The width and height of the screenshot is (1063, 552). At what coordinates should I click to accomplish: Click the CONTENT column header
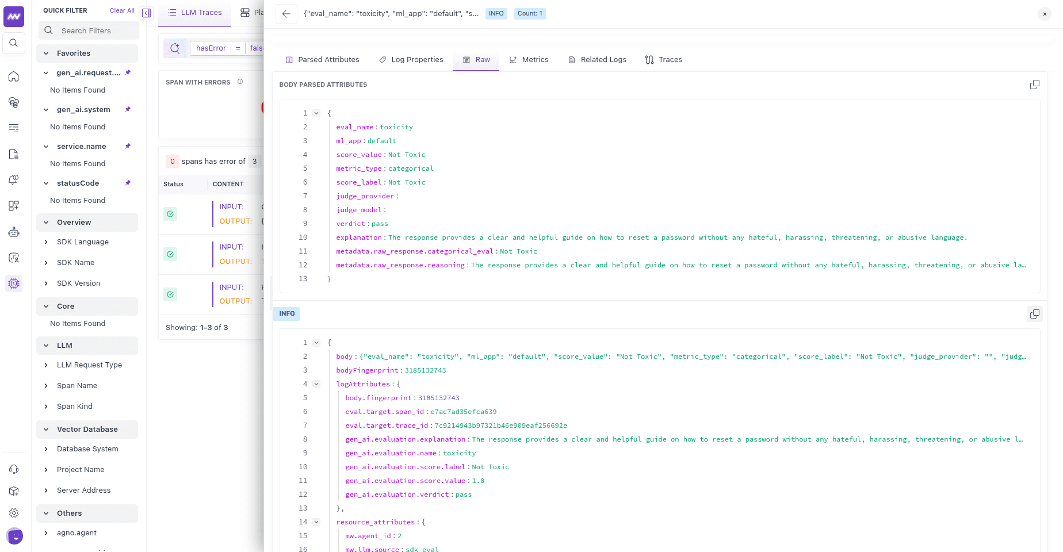point(228,185)
